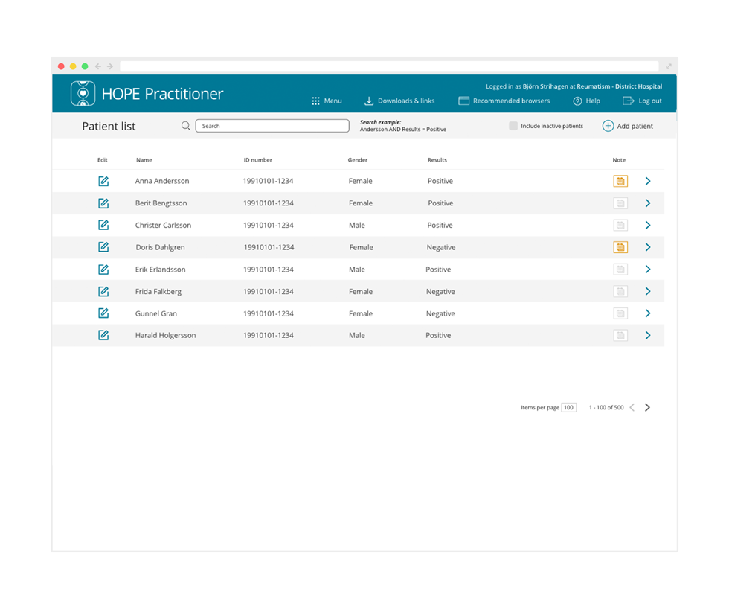Edit Anna Andersson's record
The height and width of the screenshot is (609, 729).
pos(103,181)
